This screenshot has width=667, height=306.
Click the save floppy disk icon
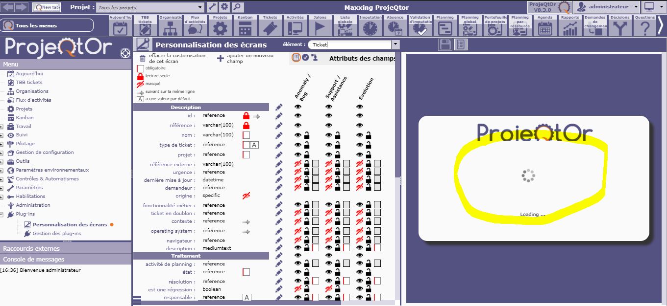(446, 45)
